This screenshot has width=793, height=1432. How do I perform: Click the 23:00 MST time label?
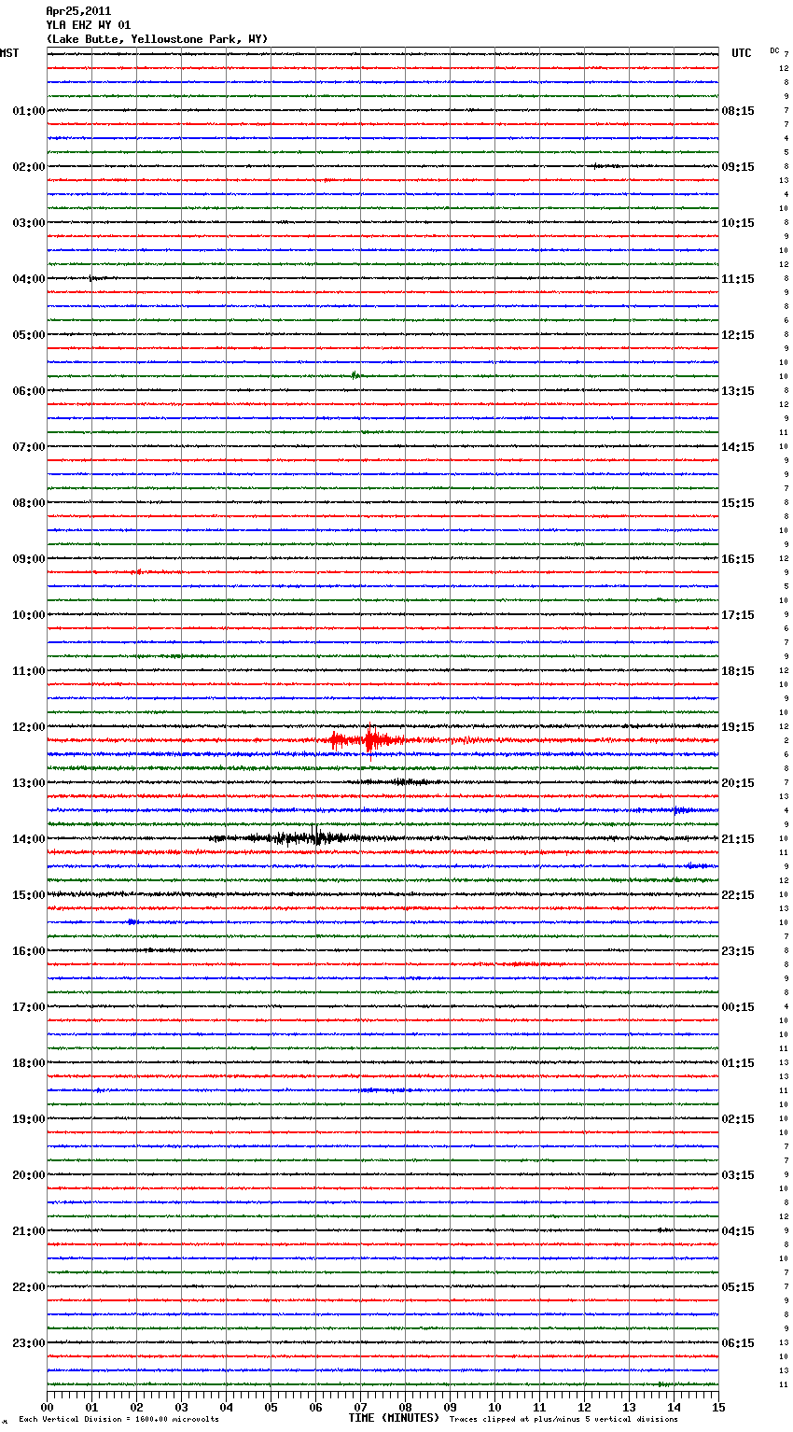[x=28, y=1343]
